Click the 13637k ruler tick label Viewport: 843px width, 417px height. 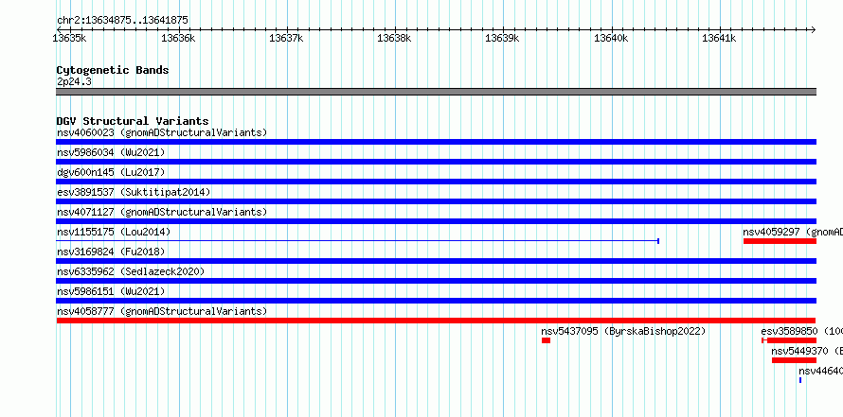pyautogui.click(x=286, y=38)
